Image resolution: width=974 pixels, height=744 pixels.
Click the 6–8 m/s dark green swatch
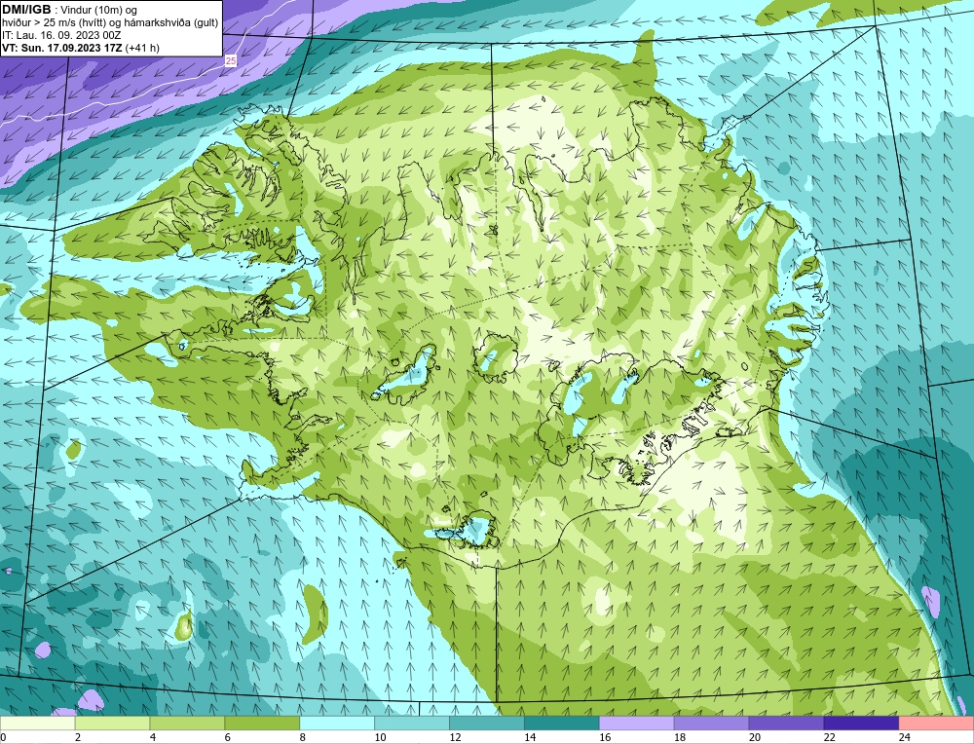click(262, 723)
